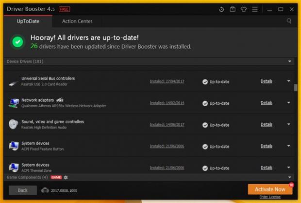
Task: Click the Enter License link
Action: (270, 197)
